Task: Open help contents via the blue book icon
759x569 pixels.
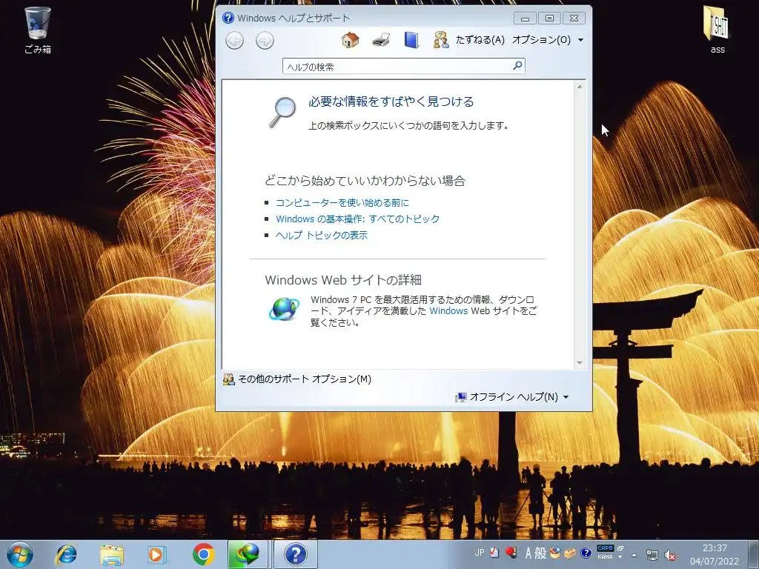Action: click(411, 40)
